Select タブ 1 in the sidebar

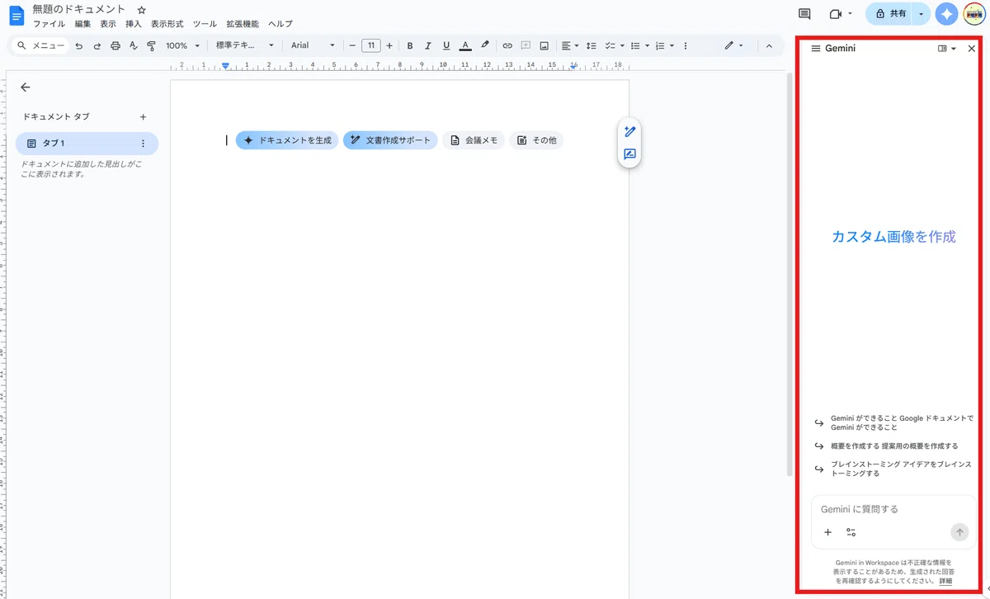[x=87, y=144]
